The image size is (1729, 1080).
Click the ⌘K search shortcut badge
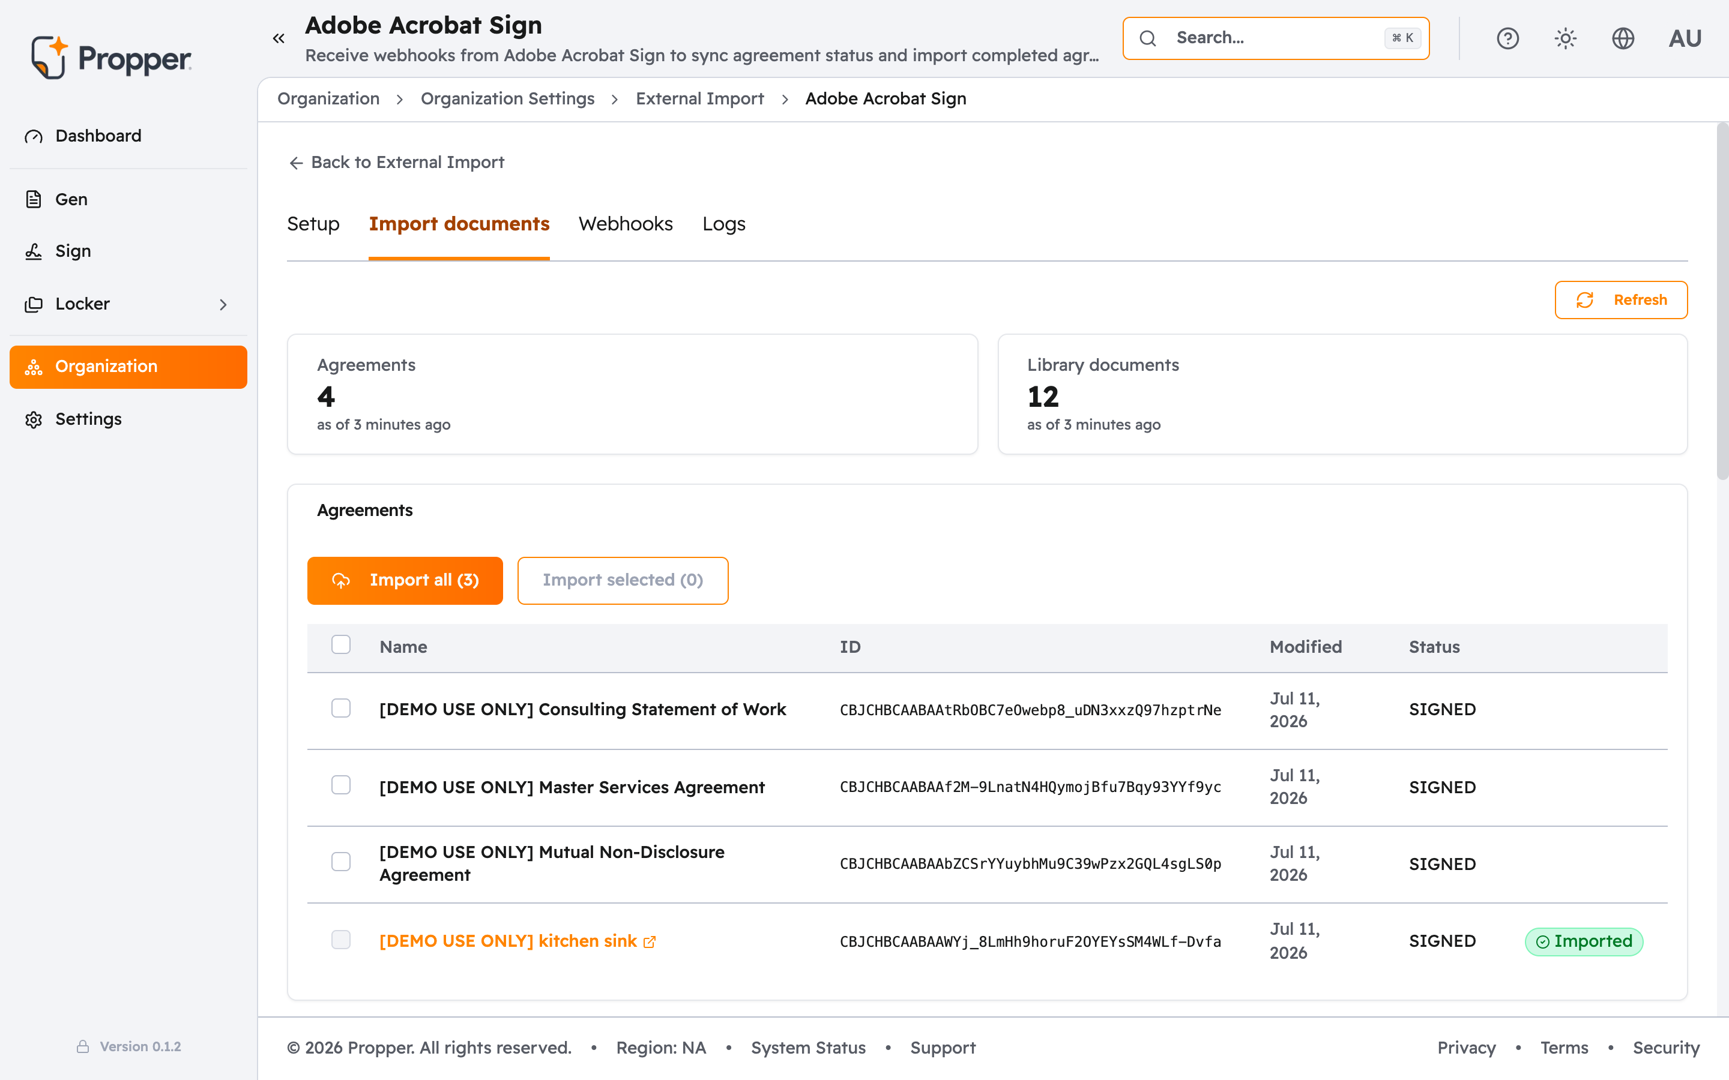click(x=1402, y=38)
